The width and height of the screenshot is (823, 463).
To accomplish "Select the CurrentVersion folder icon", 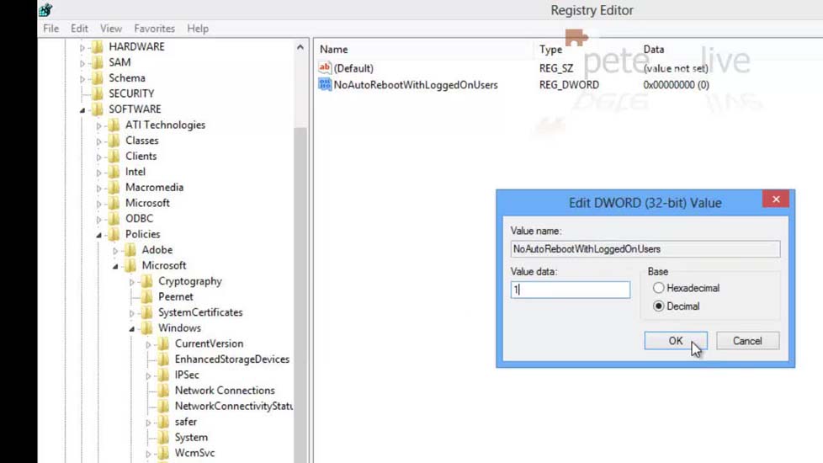I will [163, 343].
